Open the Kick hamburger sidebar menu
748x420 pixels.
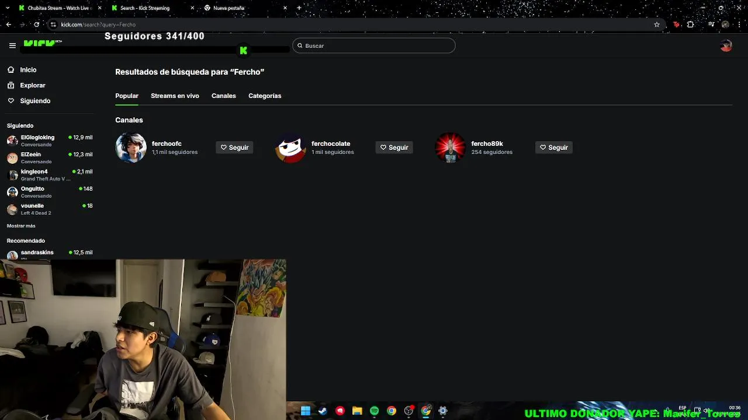click(x=12, y=45)
